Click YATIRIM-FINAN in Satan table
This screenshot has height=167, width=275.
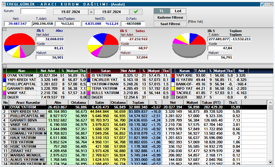tap(105, 84)
